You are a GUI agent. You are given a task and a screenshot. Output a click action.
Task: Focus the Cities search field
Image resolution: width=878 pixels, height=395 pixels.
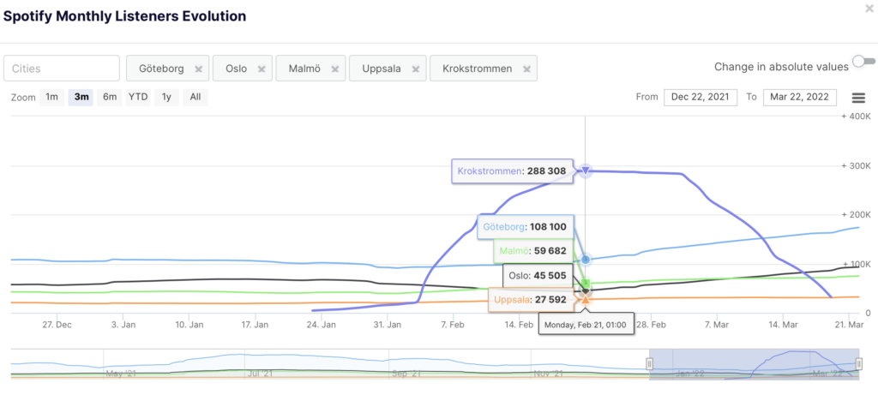point(62,69)
